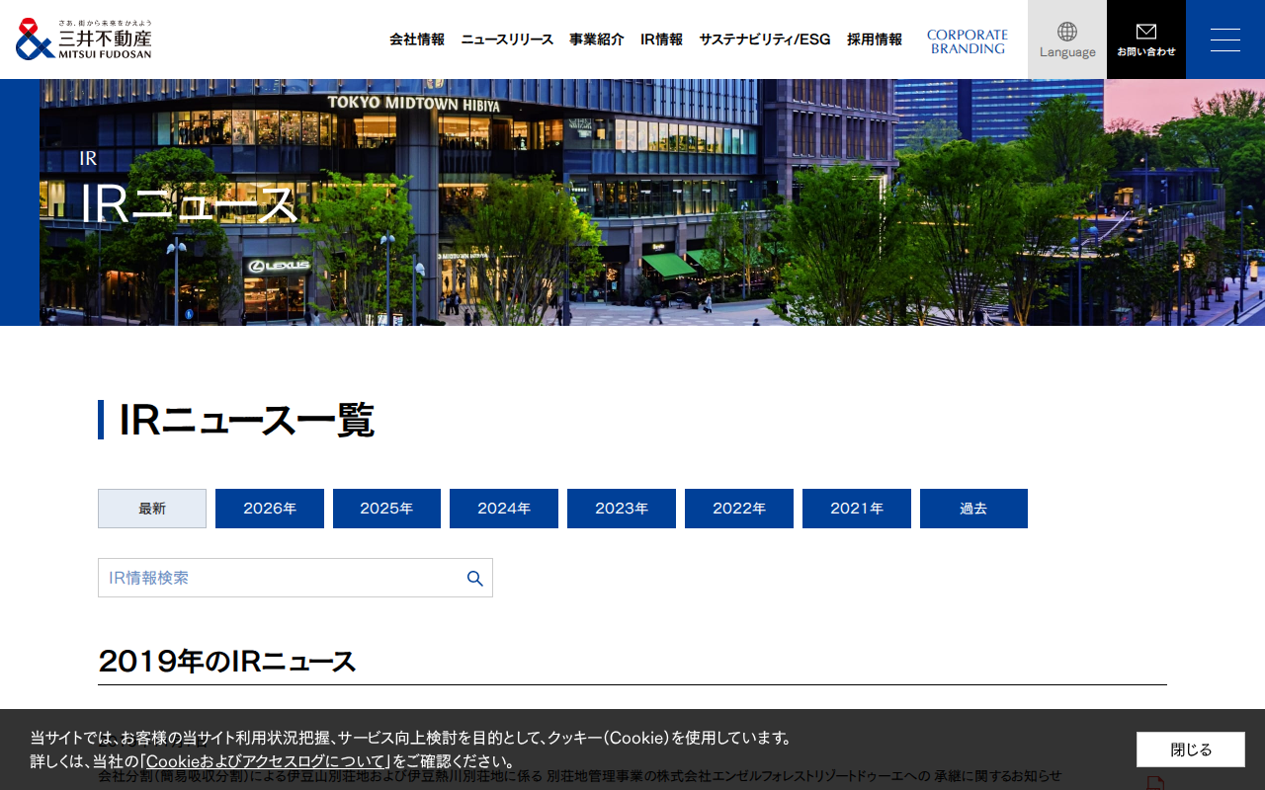The height and width of the screenshot is (790, 1265).
Task: Open the Cookieおよびアクセスログについて link
Action: click(x=266, y=761)
